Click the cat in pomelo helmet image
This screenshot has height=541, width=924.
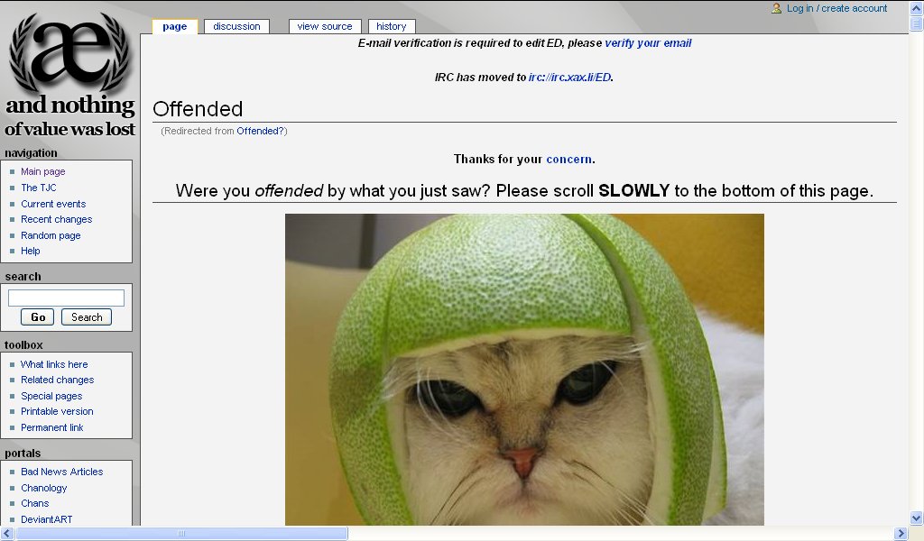point(524,370)
